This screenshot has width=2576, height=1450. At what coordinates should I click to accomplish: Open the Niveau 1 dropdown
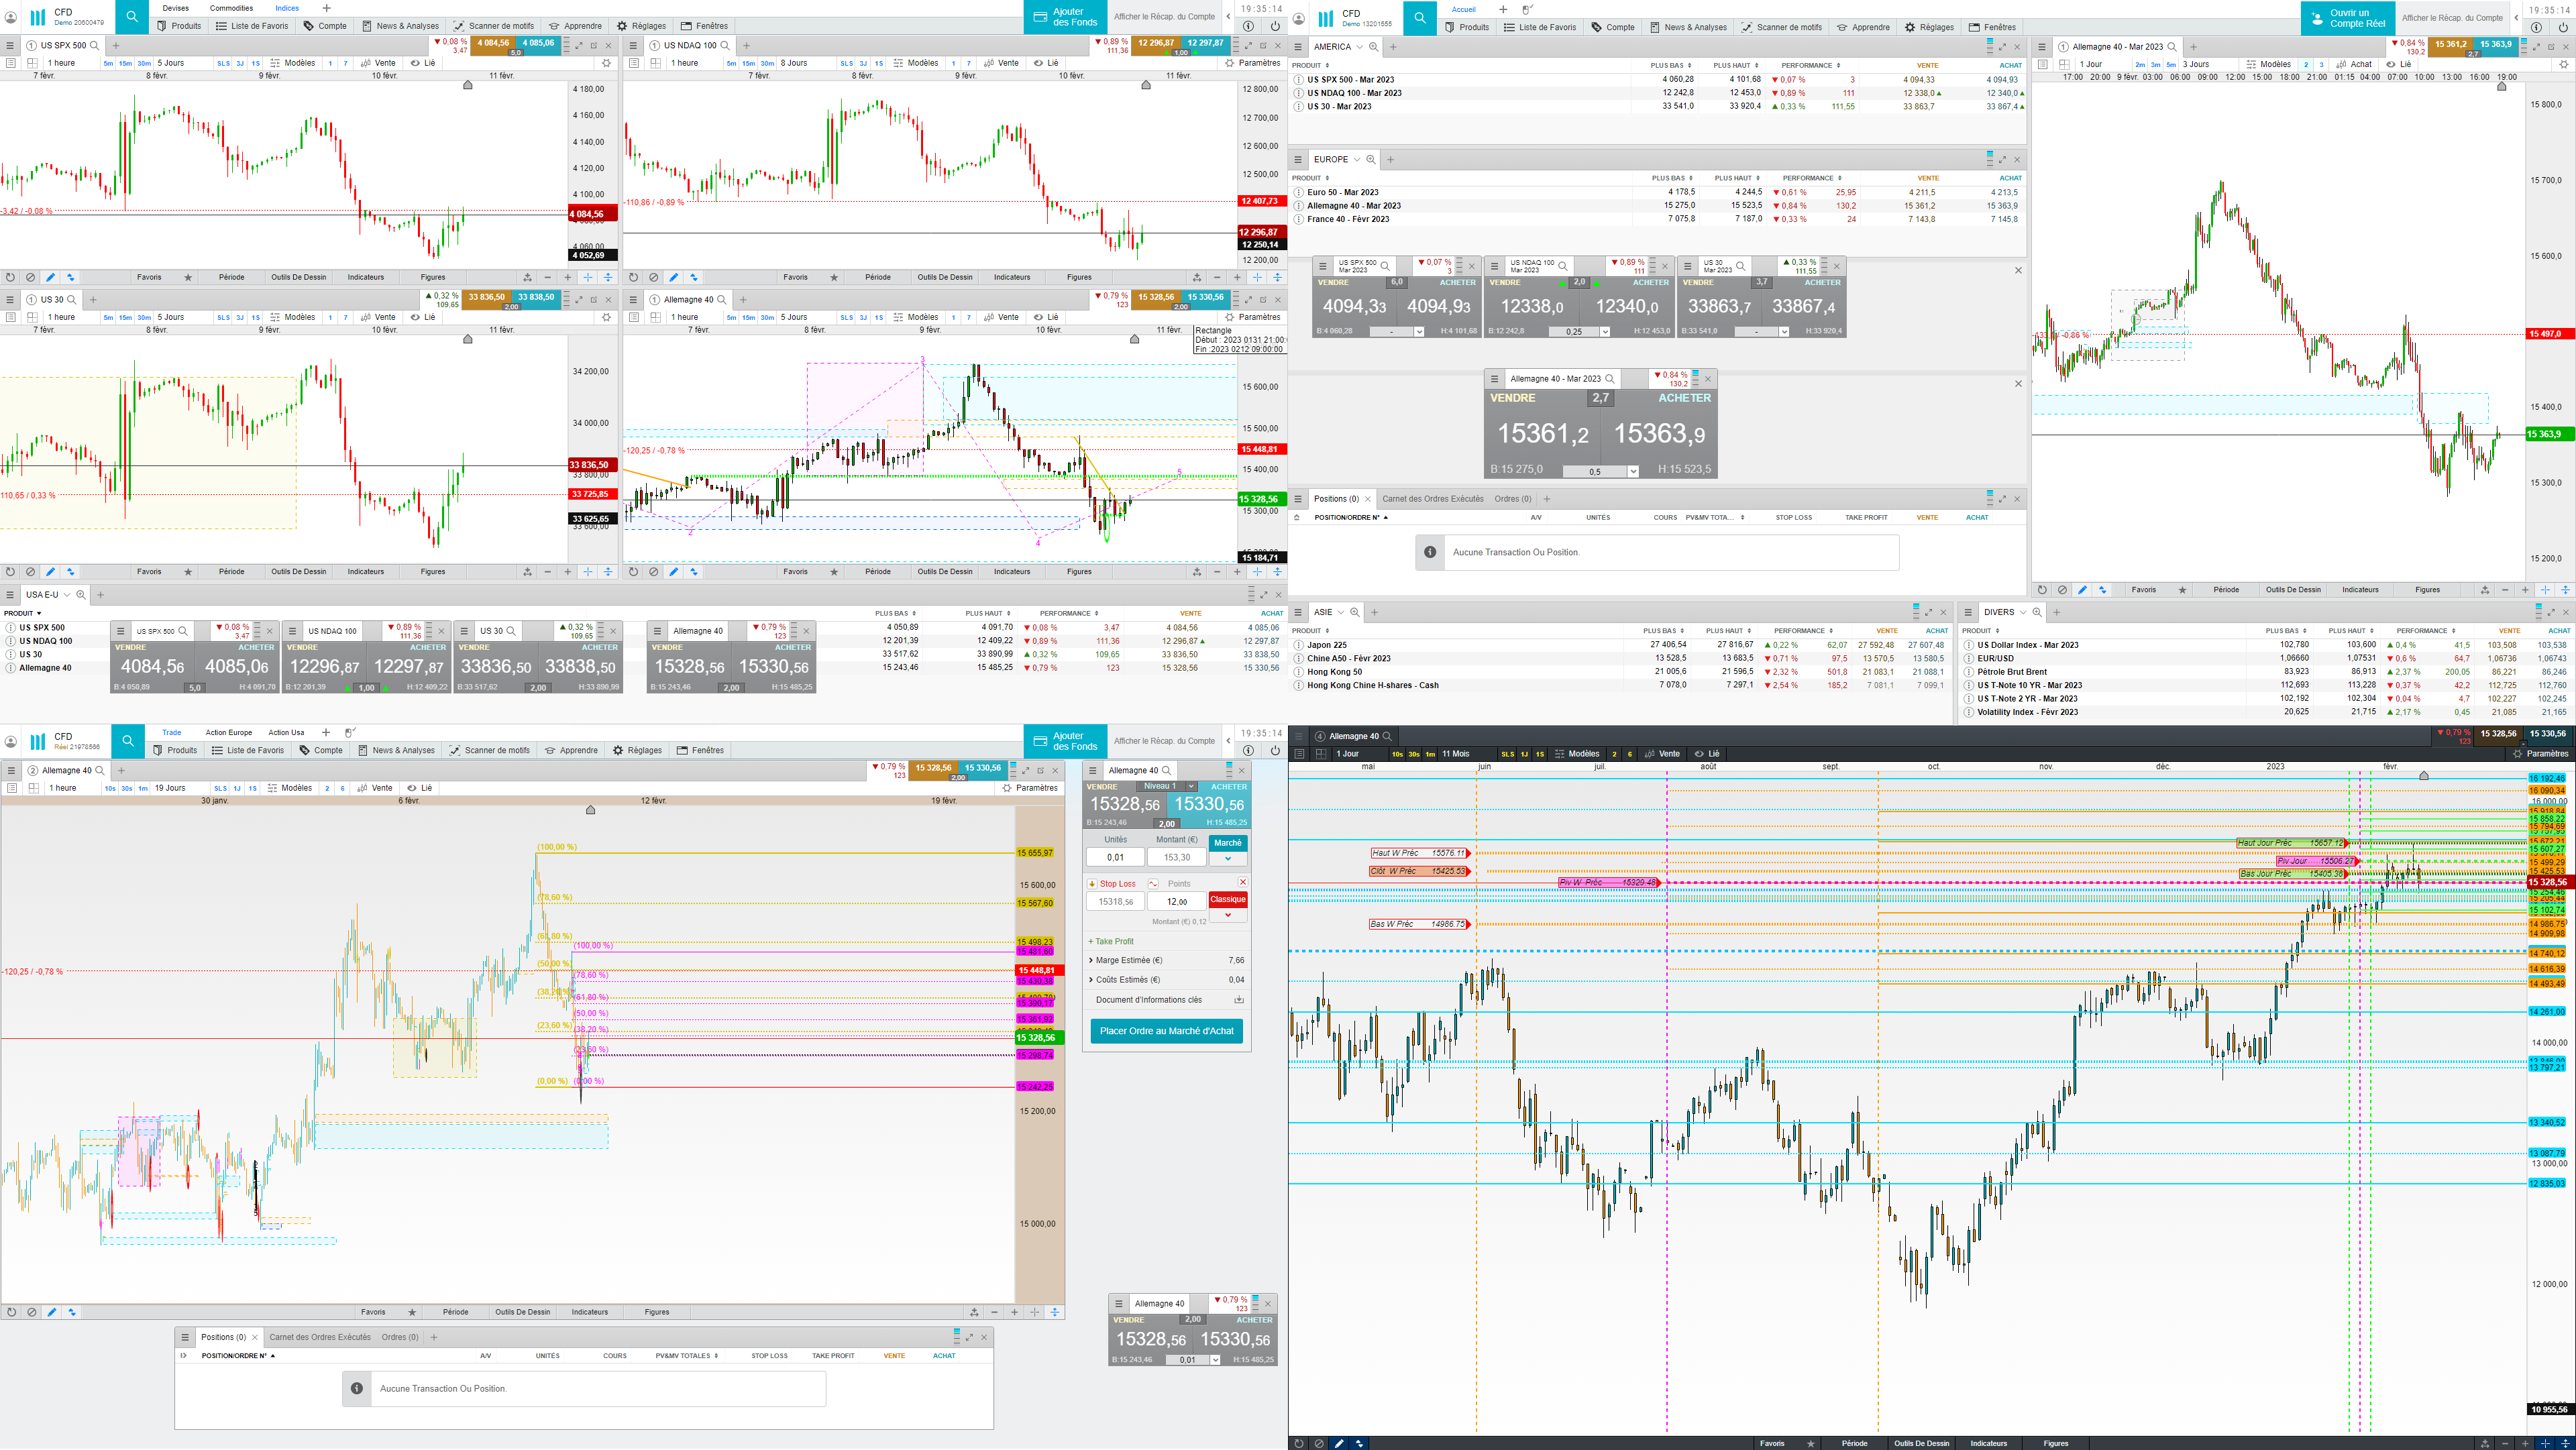(x=1190, y=786)
